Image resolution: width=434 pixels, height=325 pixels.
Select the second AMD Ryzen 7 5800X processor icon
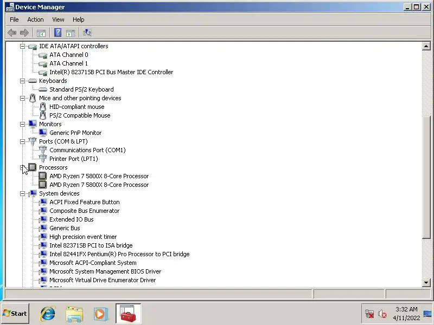43,184
